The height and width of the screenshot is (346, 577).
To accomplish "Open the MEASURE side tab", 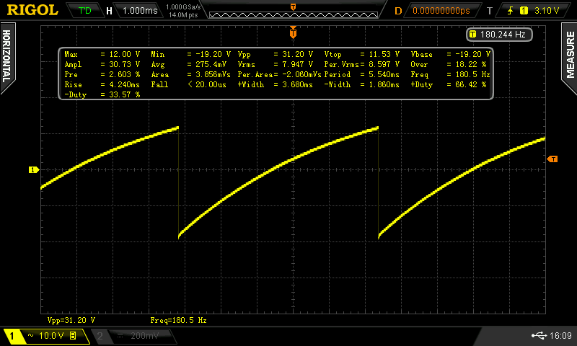I will tap(570, 58).
